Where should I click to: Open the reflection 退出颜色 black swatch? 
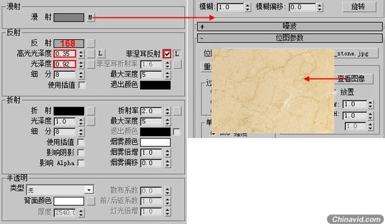tap(155, 85)
